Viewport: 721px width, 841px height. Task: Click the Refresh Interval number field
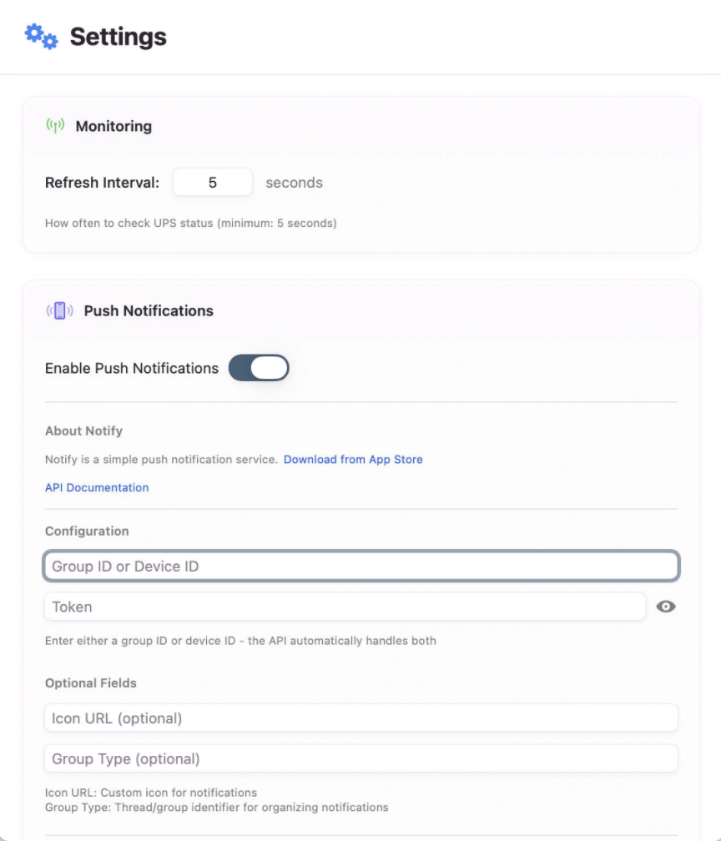pyautogui.click(x=212, y=182)
